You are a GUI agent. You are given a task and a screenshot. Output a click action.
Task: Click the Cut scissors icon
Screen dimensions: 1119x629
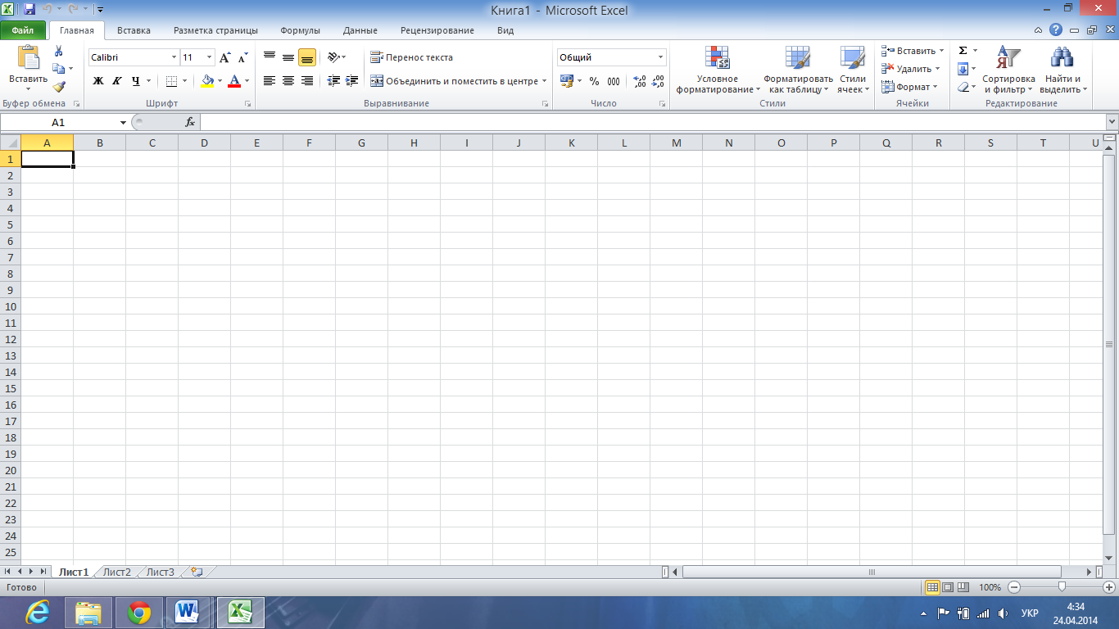tap(58, 51)
